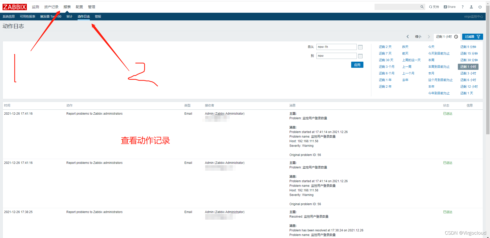Screen dimensions: 490x238
Task: Select range 昨天
Action: click(x=405, y=47)
